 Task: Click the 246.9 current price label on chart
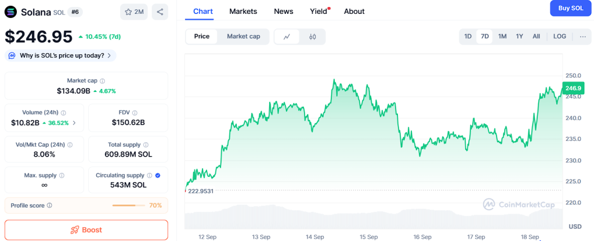click(573, 88)
